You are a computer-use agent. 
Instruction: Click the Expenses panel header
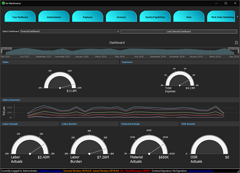pos(180,62)
